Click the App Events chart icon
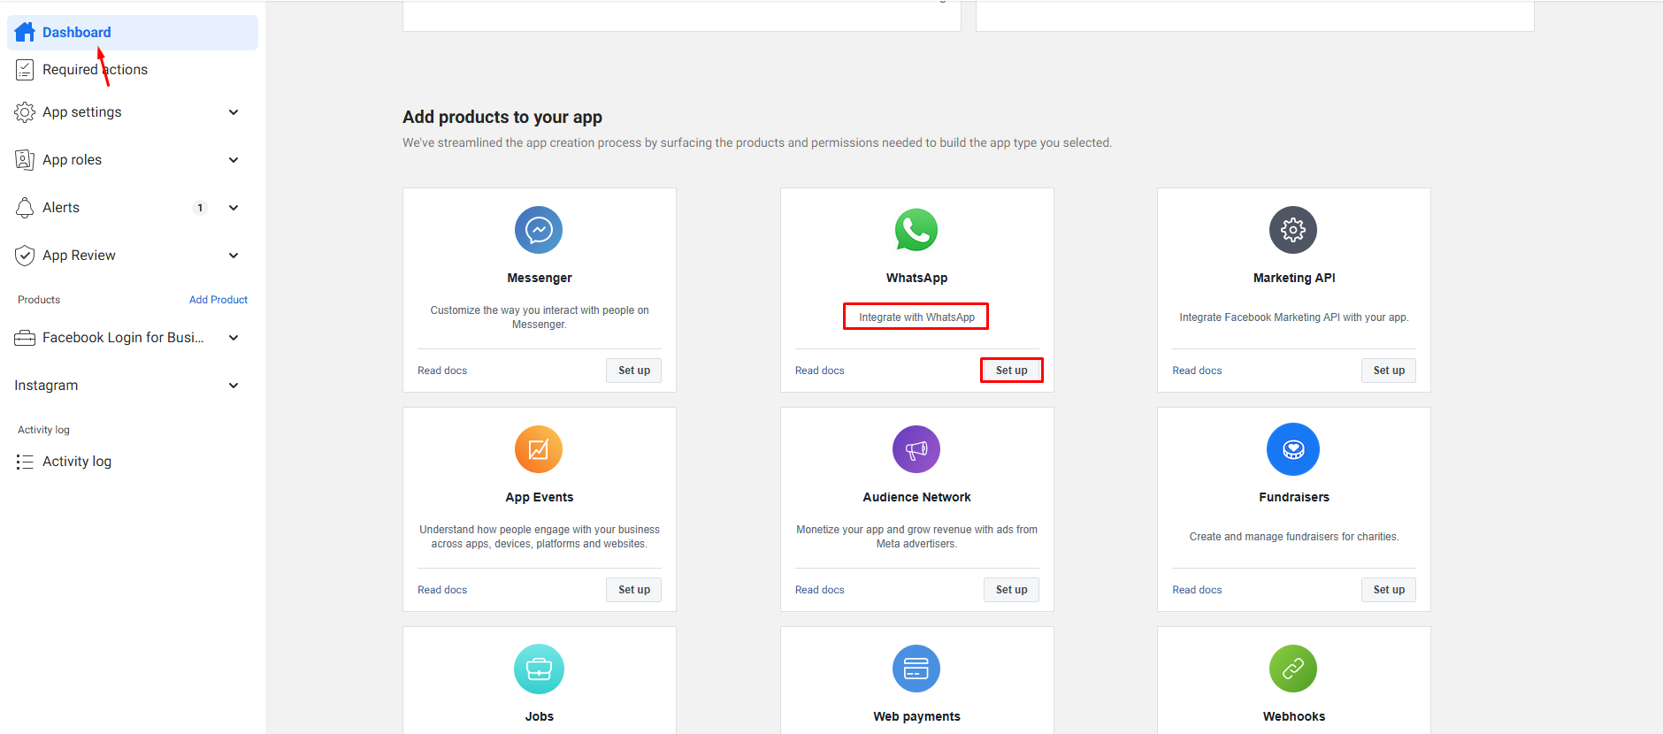This screenshot has width=1663, height=734. click(x=539, y=449)
